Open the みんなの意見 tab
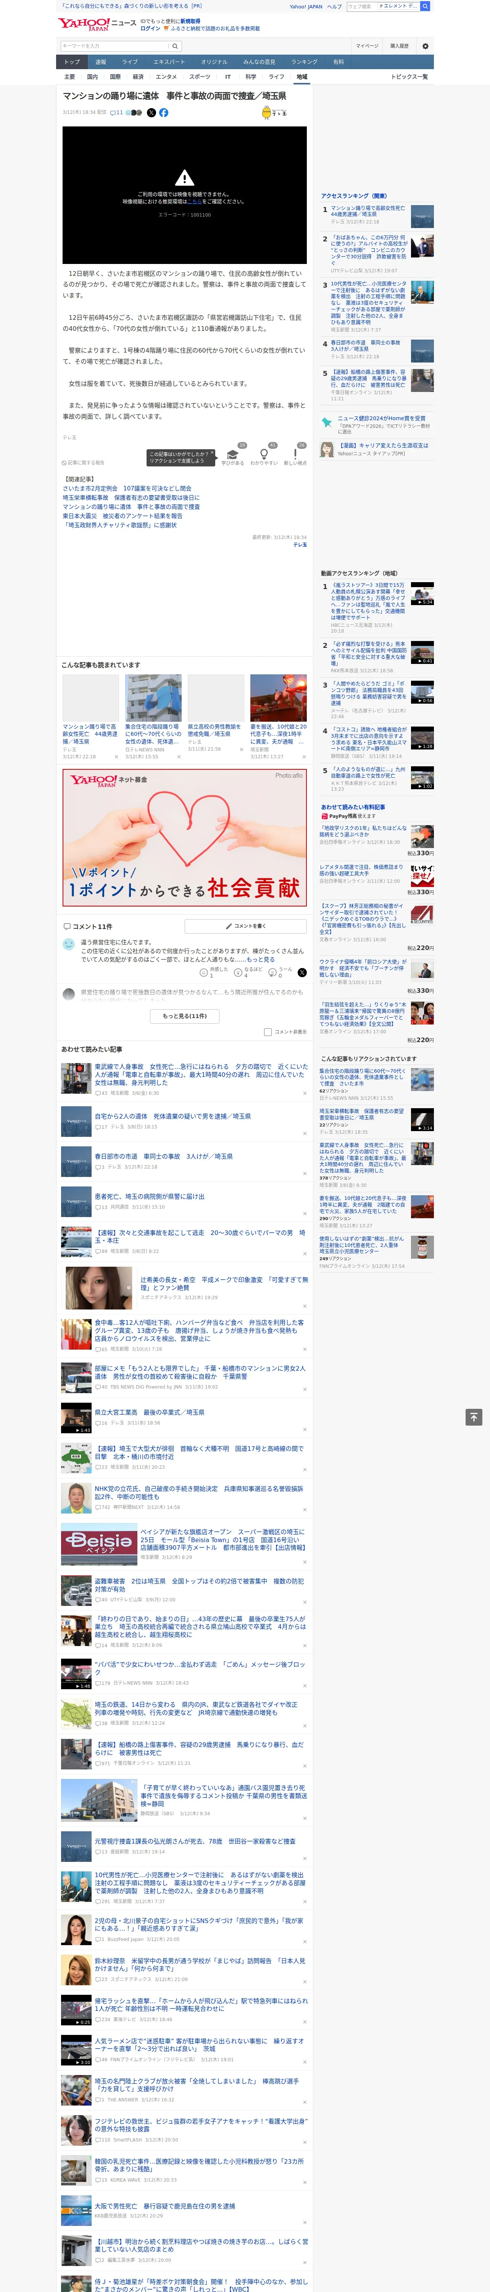 [259, 62]
